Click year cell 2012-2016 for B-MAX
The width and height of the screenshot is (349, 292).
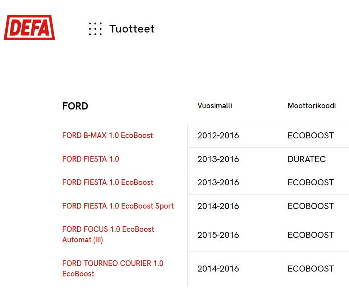(218, 136)
